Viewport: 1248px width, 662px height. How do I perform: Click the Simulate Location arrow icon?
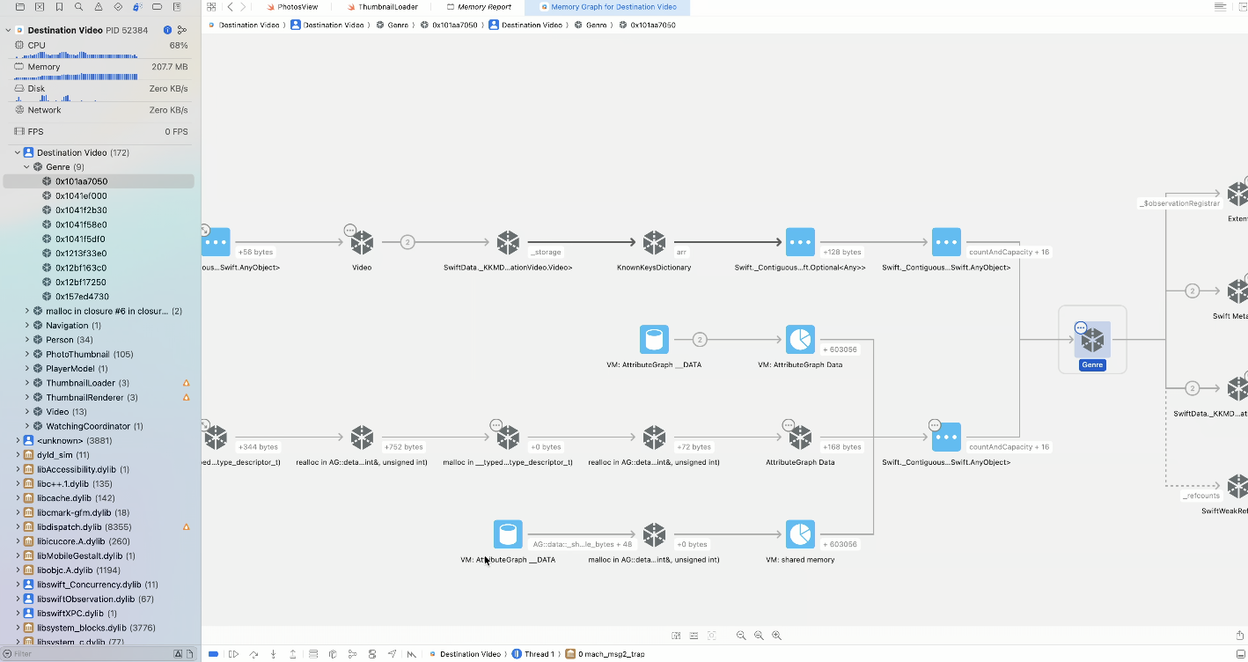click(x=392, y=654)
